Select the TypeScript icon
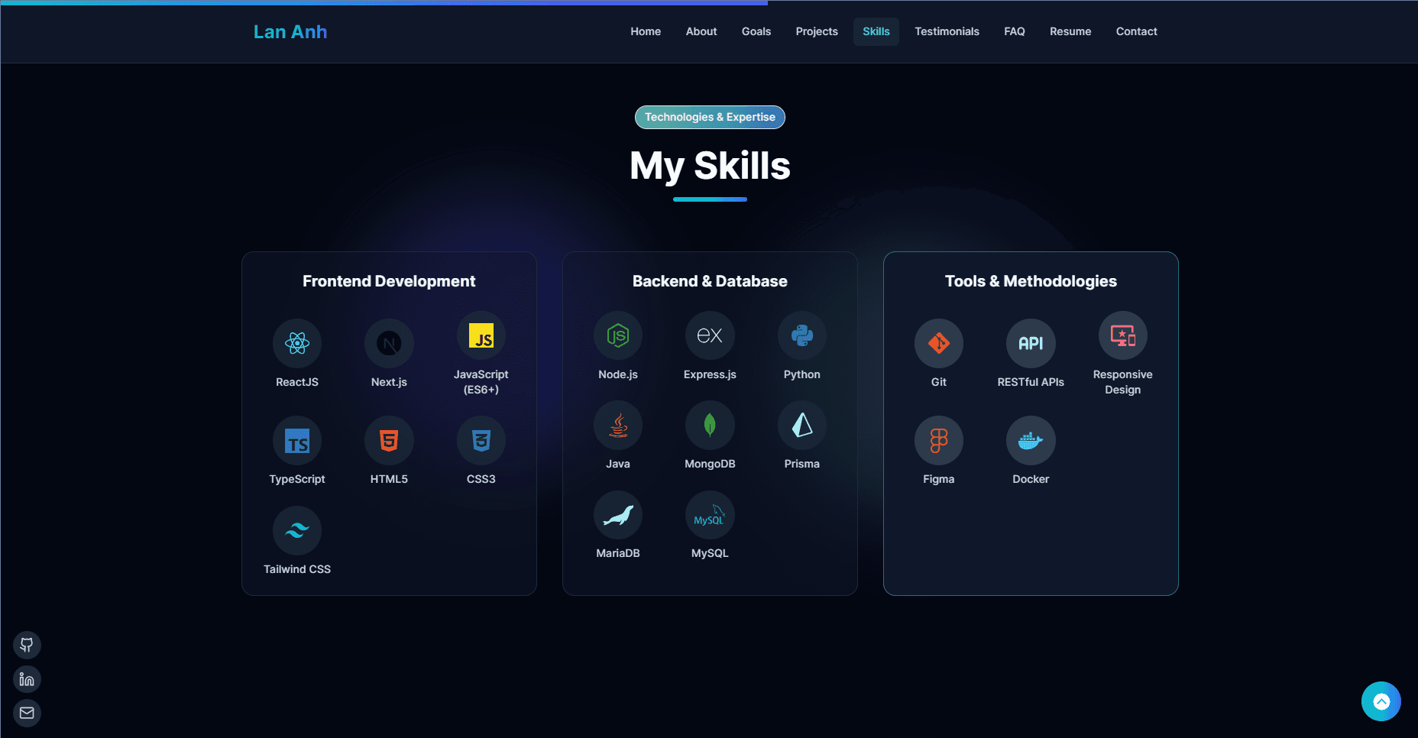The width and height of the screenshot is (1418, 738). point(297,441)
